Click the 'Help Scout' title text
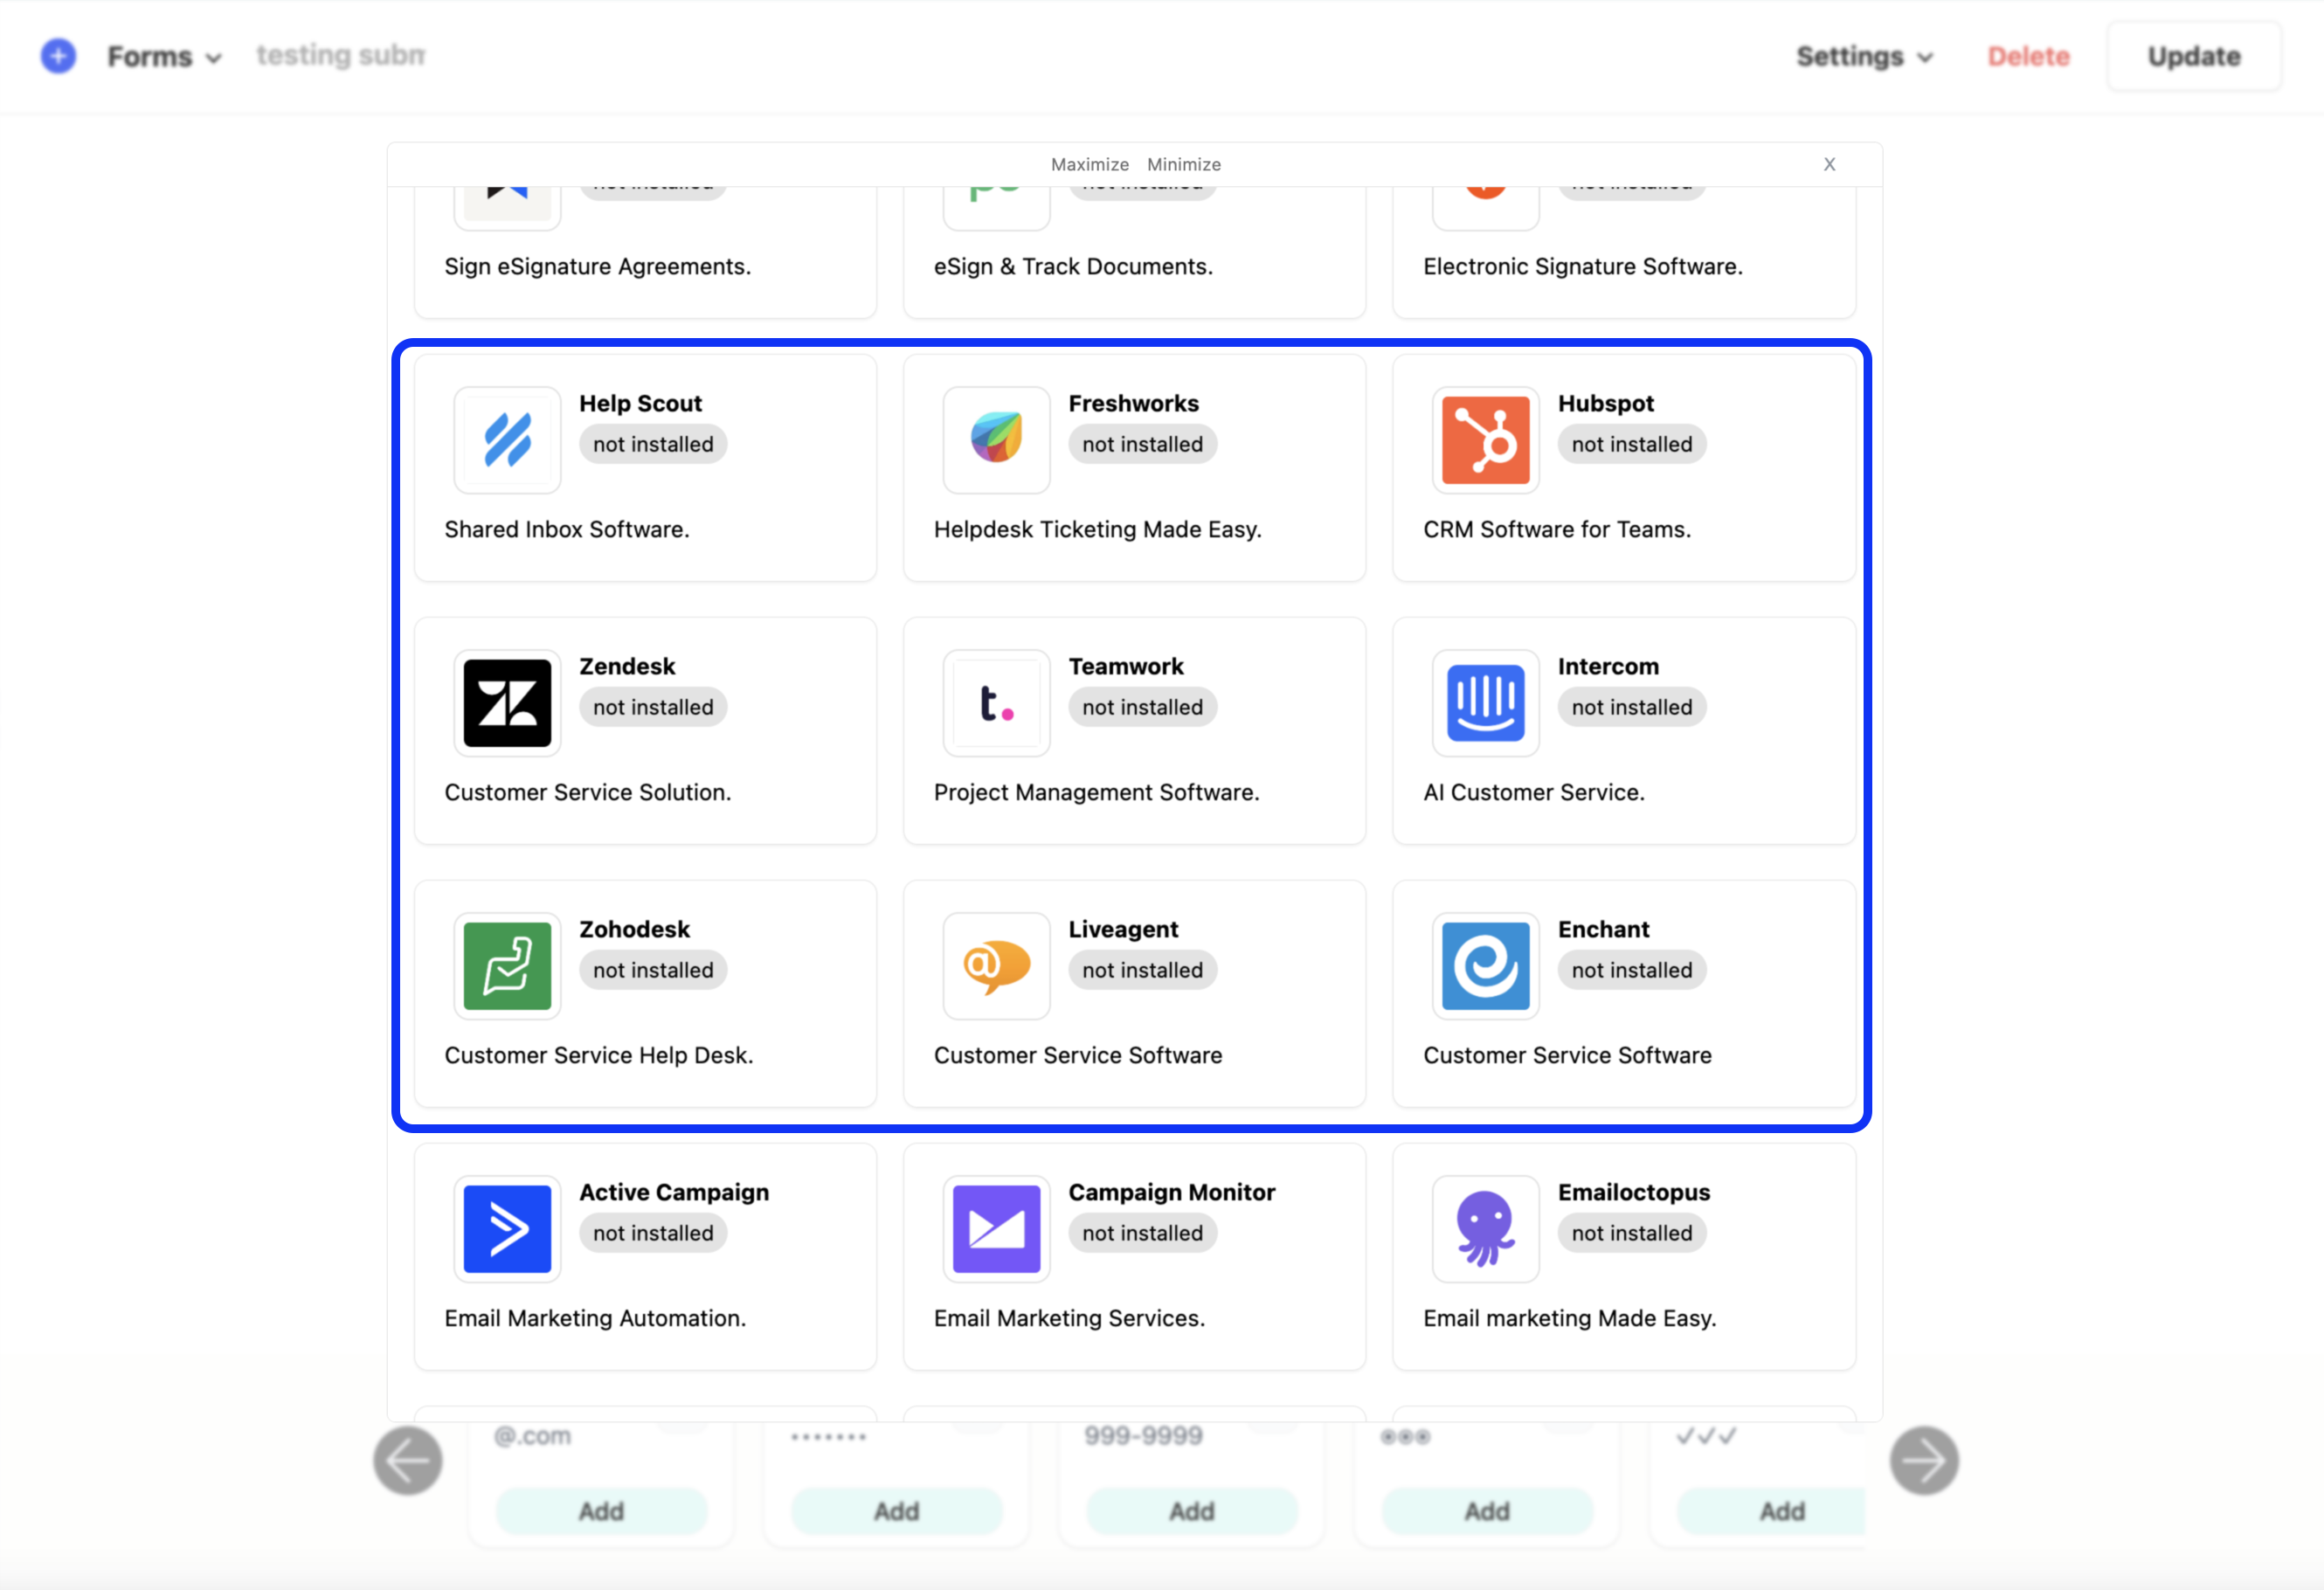This screenshot has height=1590, width=2324. pos(641,403)
